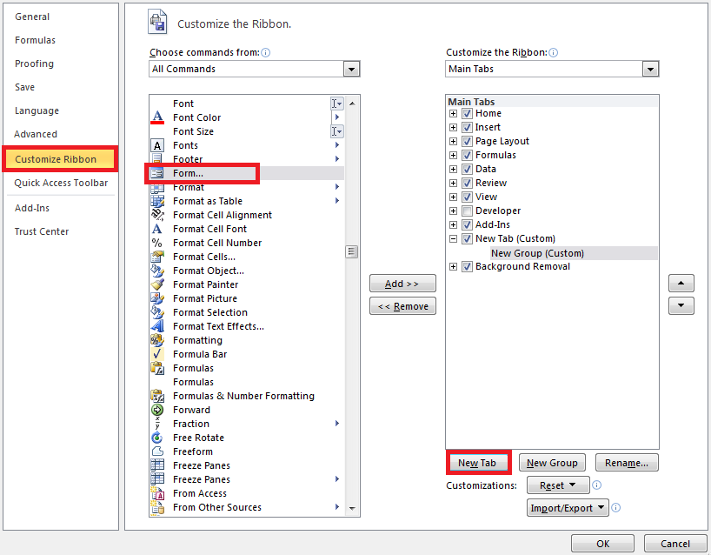711x555 pixels.
Task: Select the Format Cell Alignment icon
Action: point(157,215)
